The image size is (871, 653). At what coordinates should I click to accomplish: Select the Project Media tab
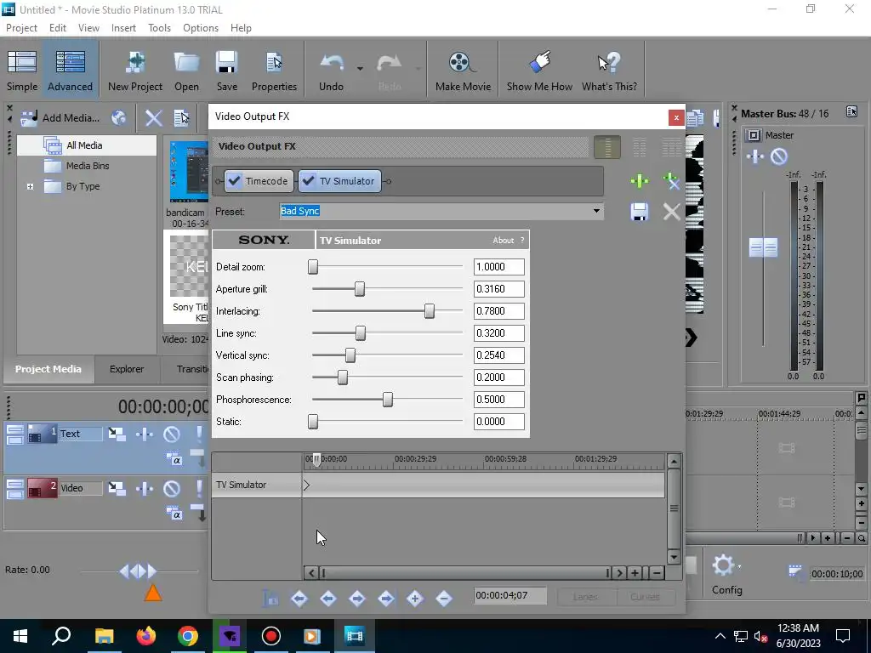coord(48,369)
